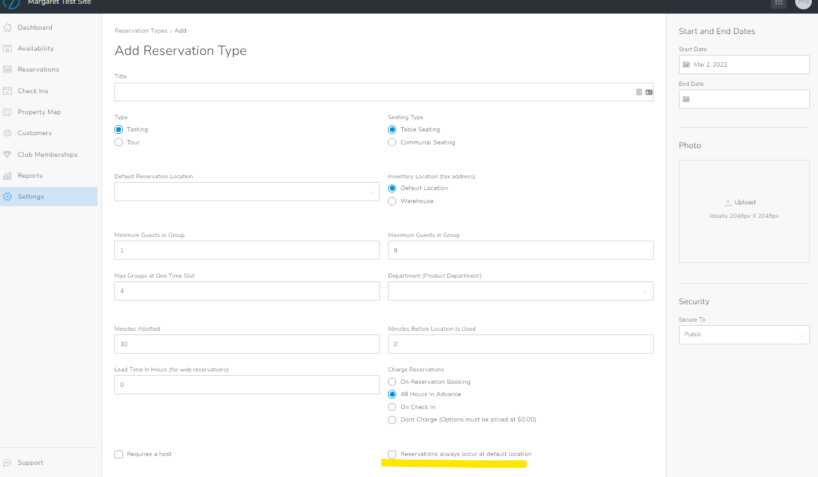Open the Club Memberships section
The height and width of the screenshot is (477, 818).
46,154
